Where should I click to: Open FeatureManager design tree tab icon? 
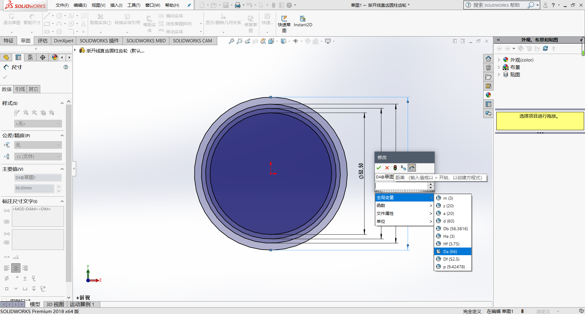click(x=6, y=57)
